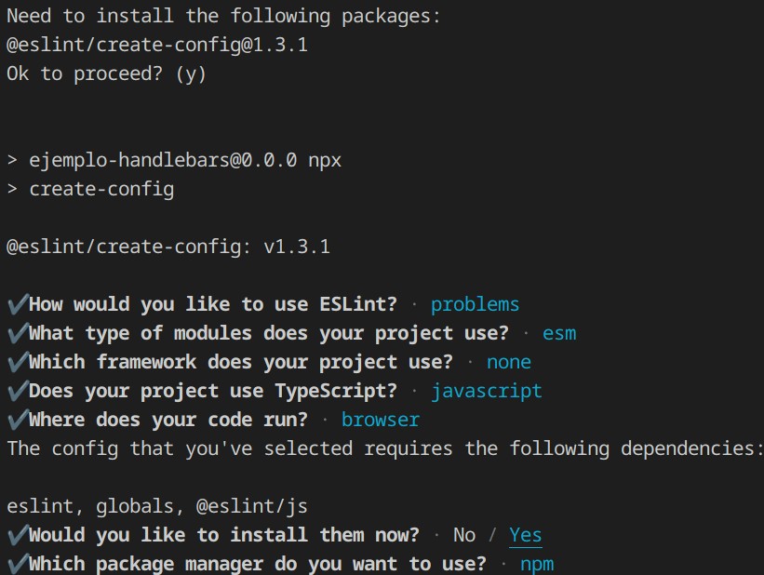This screenshot has width=764, height=575.
Task: Click the '@eslint/create-config@1.3.1' package name
Action: (156, 45)
